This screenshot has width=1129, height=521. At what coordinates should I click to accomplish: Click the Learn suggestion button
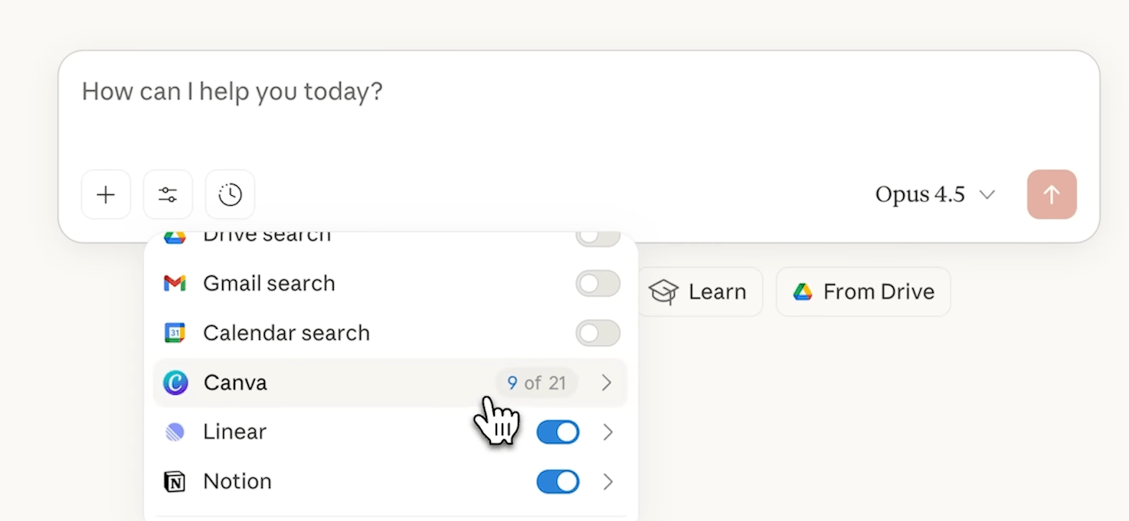point(698,291)
